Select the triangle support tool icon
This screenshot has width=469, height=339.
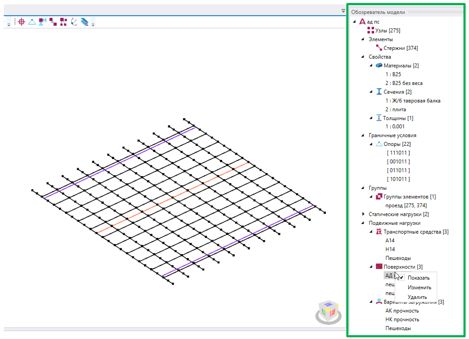pos(32,22)
